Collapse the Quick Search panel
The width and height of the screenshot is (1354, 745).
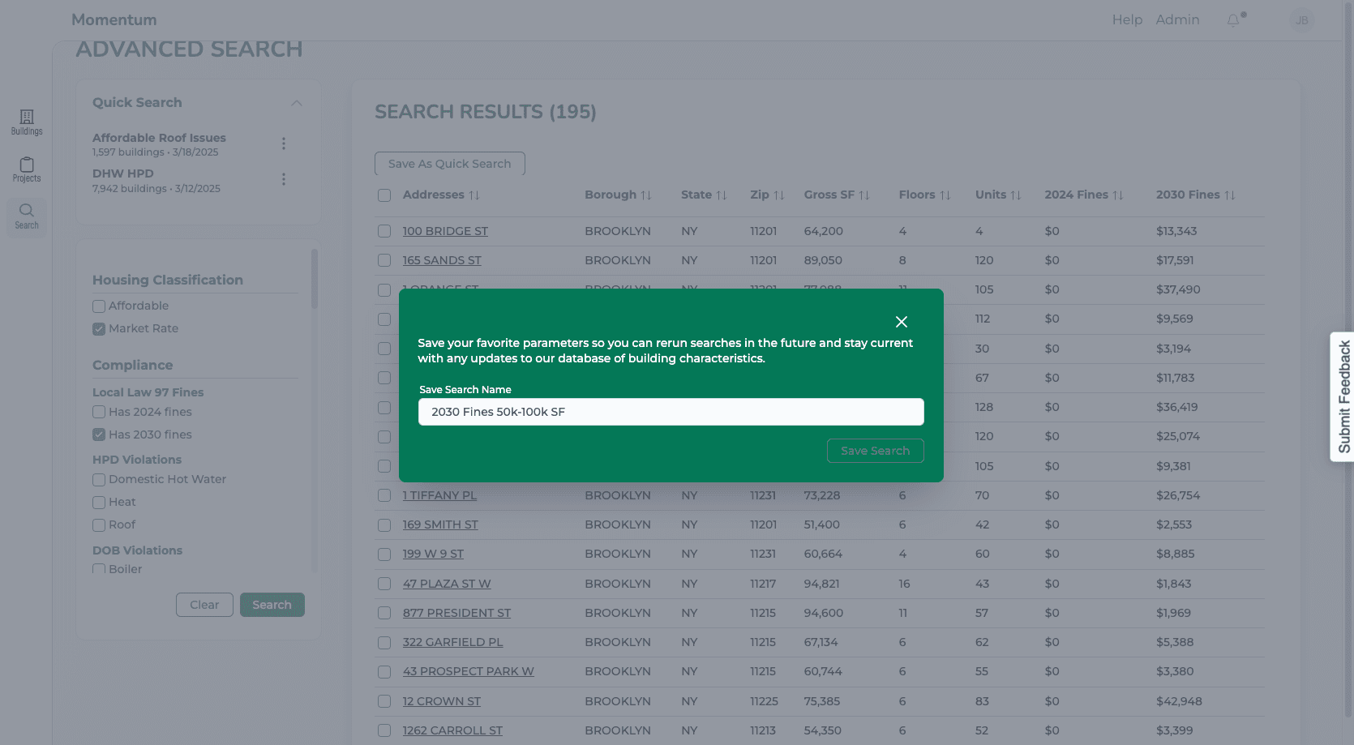click(297, 103)
